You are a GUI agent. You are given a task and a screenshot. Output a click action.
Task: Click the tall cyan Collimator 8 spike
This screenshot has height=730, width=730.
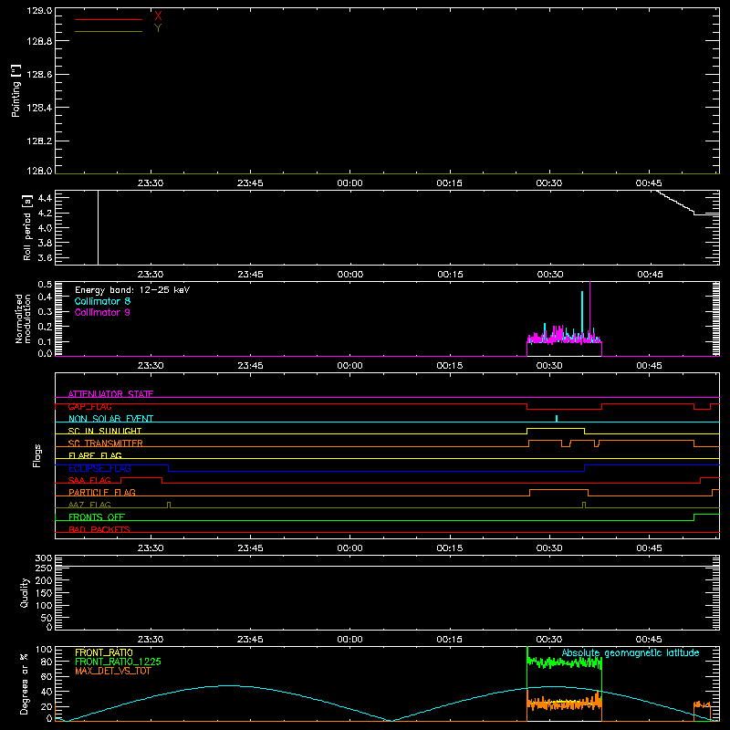(582, 314)
